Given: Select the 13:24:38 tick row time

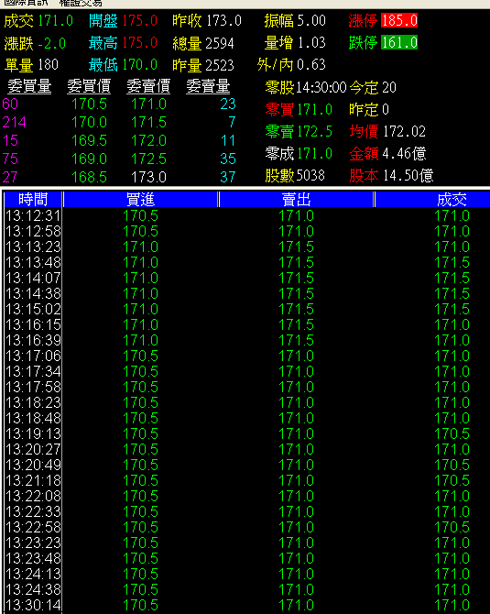Looking at the screenshot, I should coord(33,589).
